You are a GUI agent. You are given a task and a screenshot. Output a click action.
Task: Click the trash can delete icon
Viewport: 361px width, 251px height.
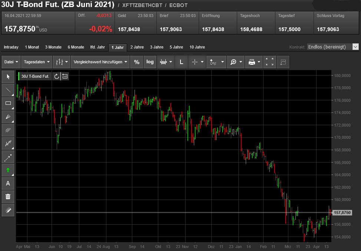[x=8, y=197]
